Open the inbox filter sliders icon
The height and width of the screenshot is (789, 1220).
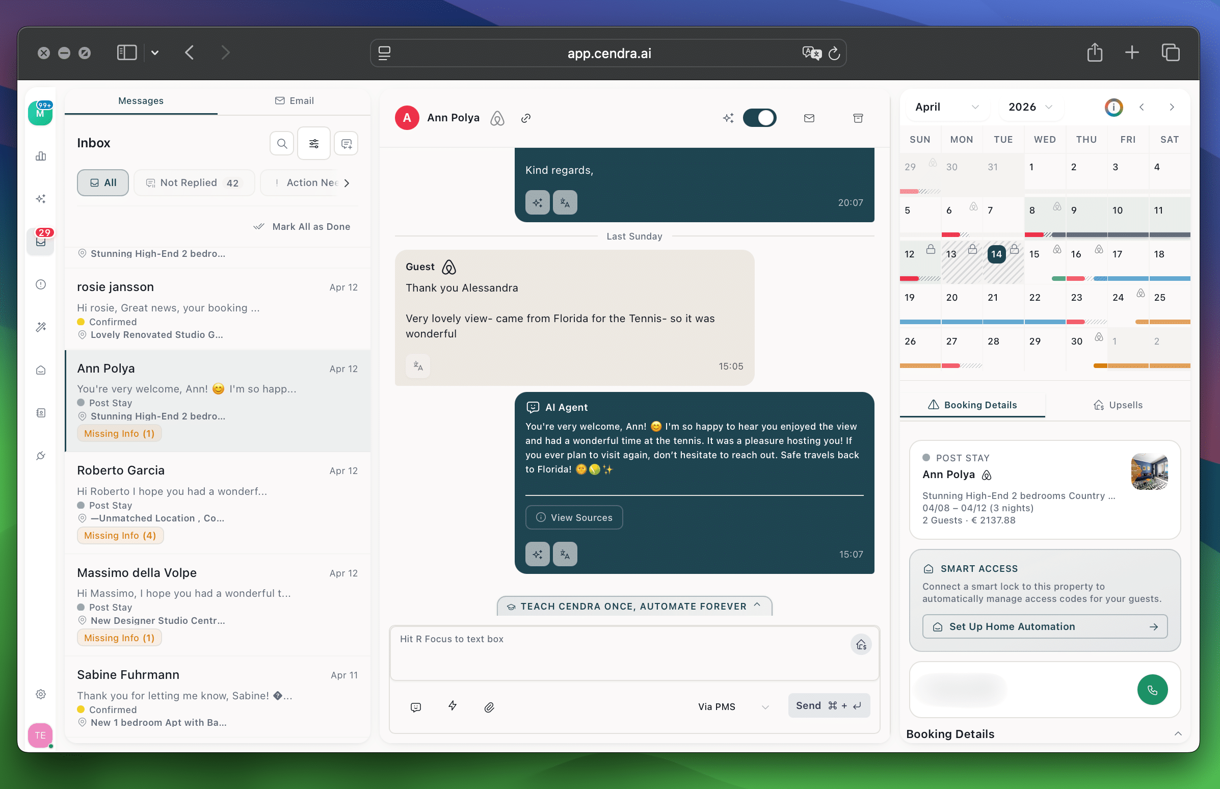(x=314, y=143)
